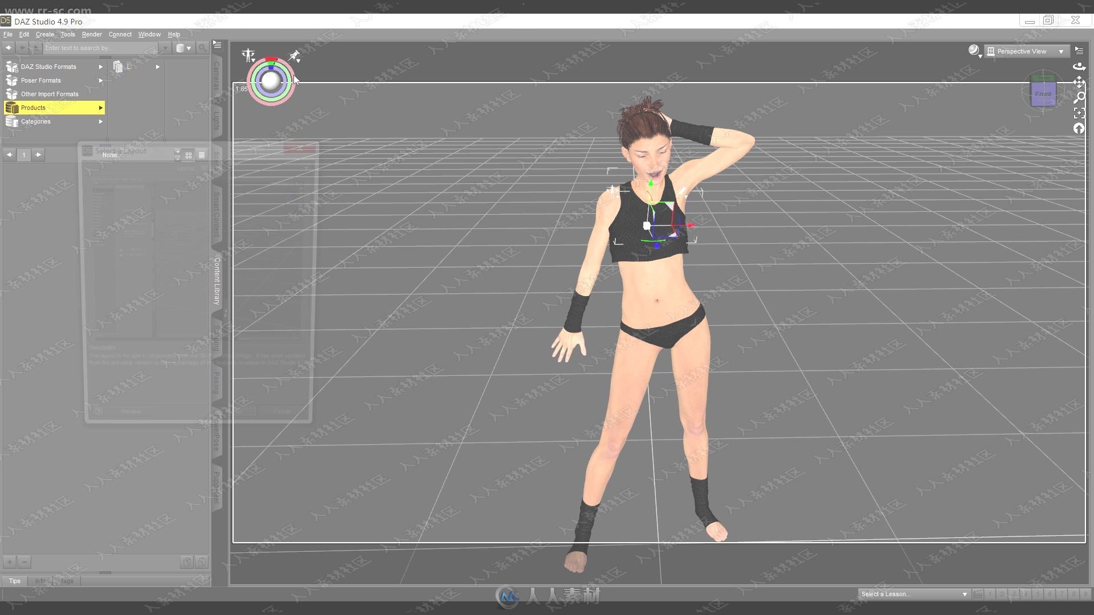
Task: Click the universal manipulator ring widget
Action: pos(271,81)
